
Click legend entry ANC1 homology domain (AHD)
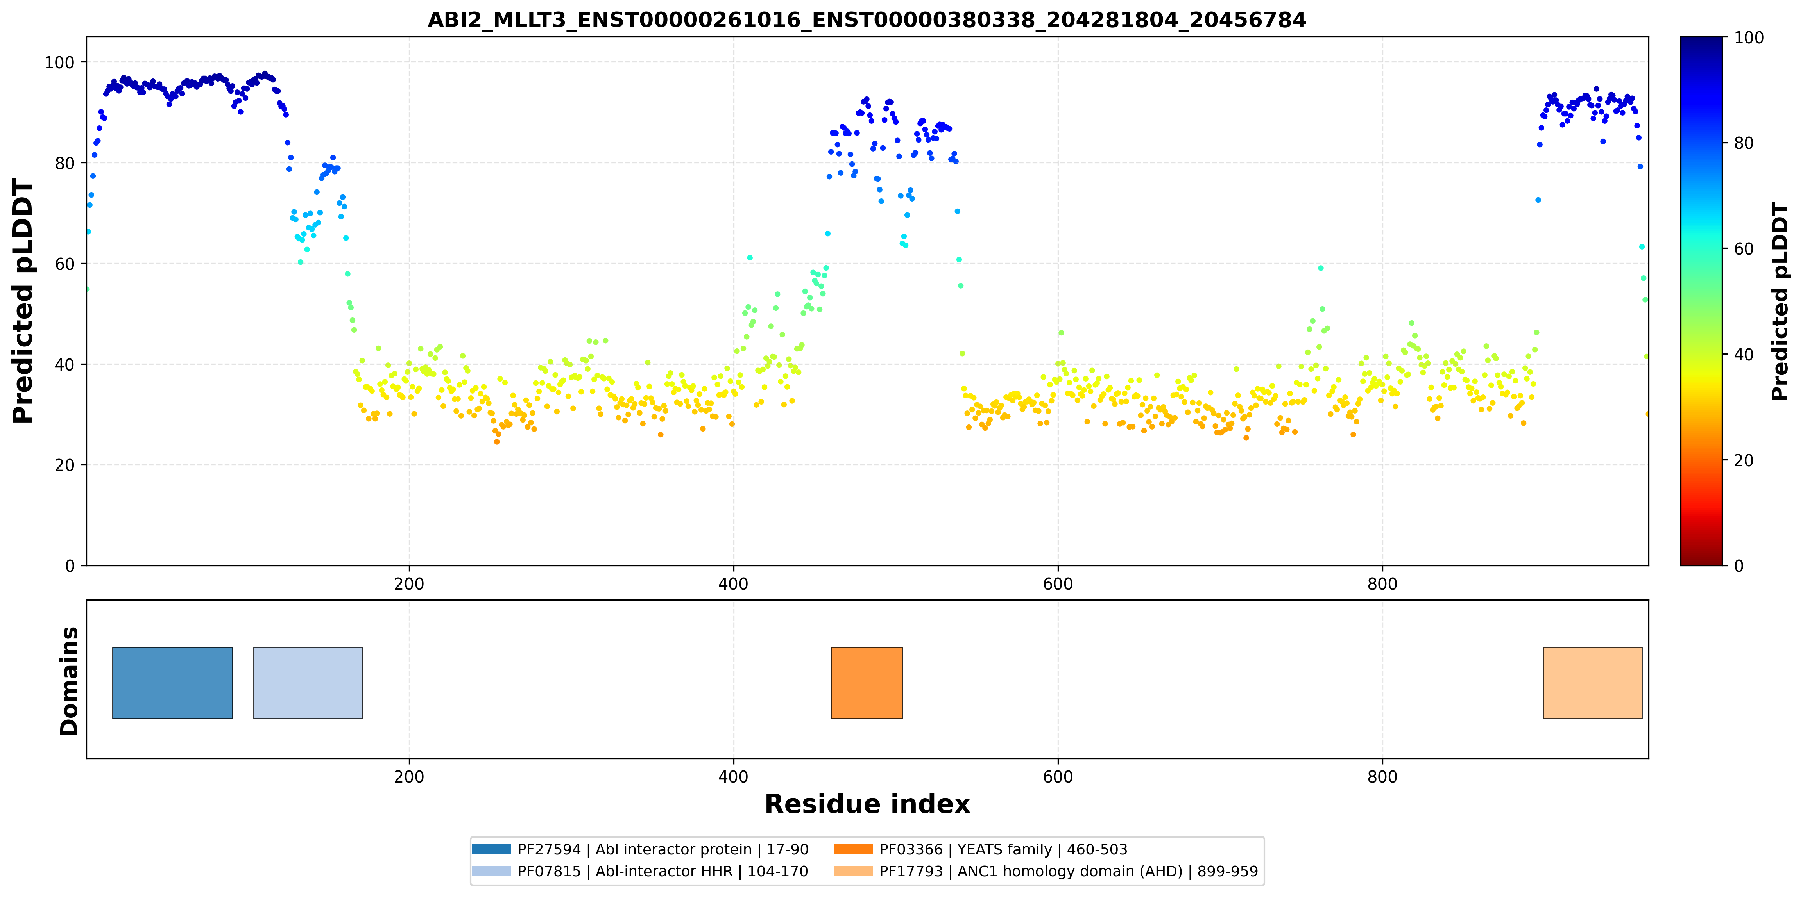[x=1069, y=871]
